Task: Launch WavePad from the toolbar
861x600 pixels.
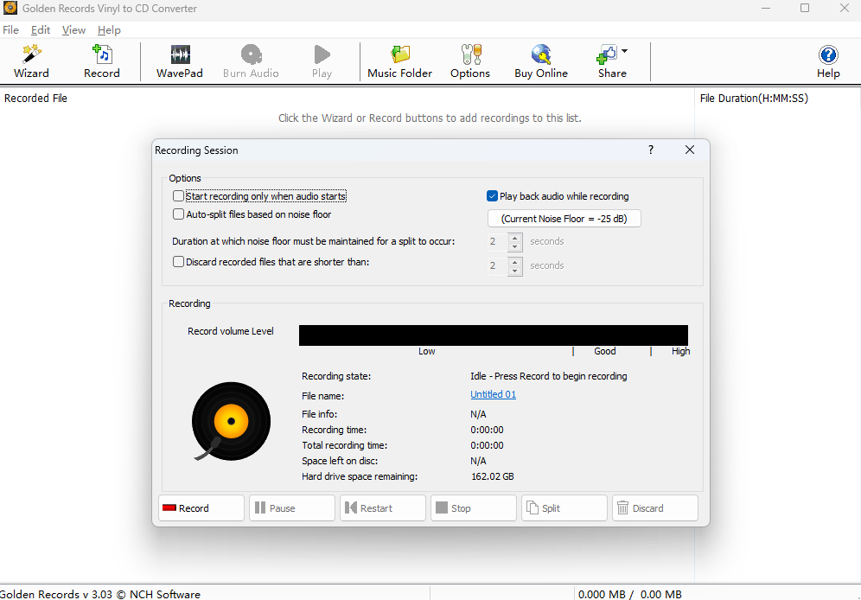Action: point(180,61)
